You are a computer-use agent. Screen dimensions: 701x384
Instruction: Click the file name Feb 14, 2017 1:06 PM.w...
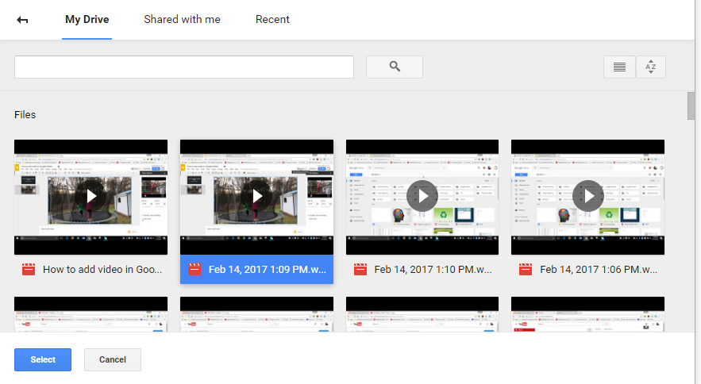599,270
